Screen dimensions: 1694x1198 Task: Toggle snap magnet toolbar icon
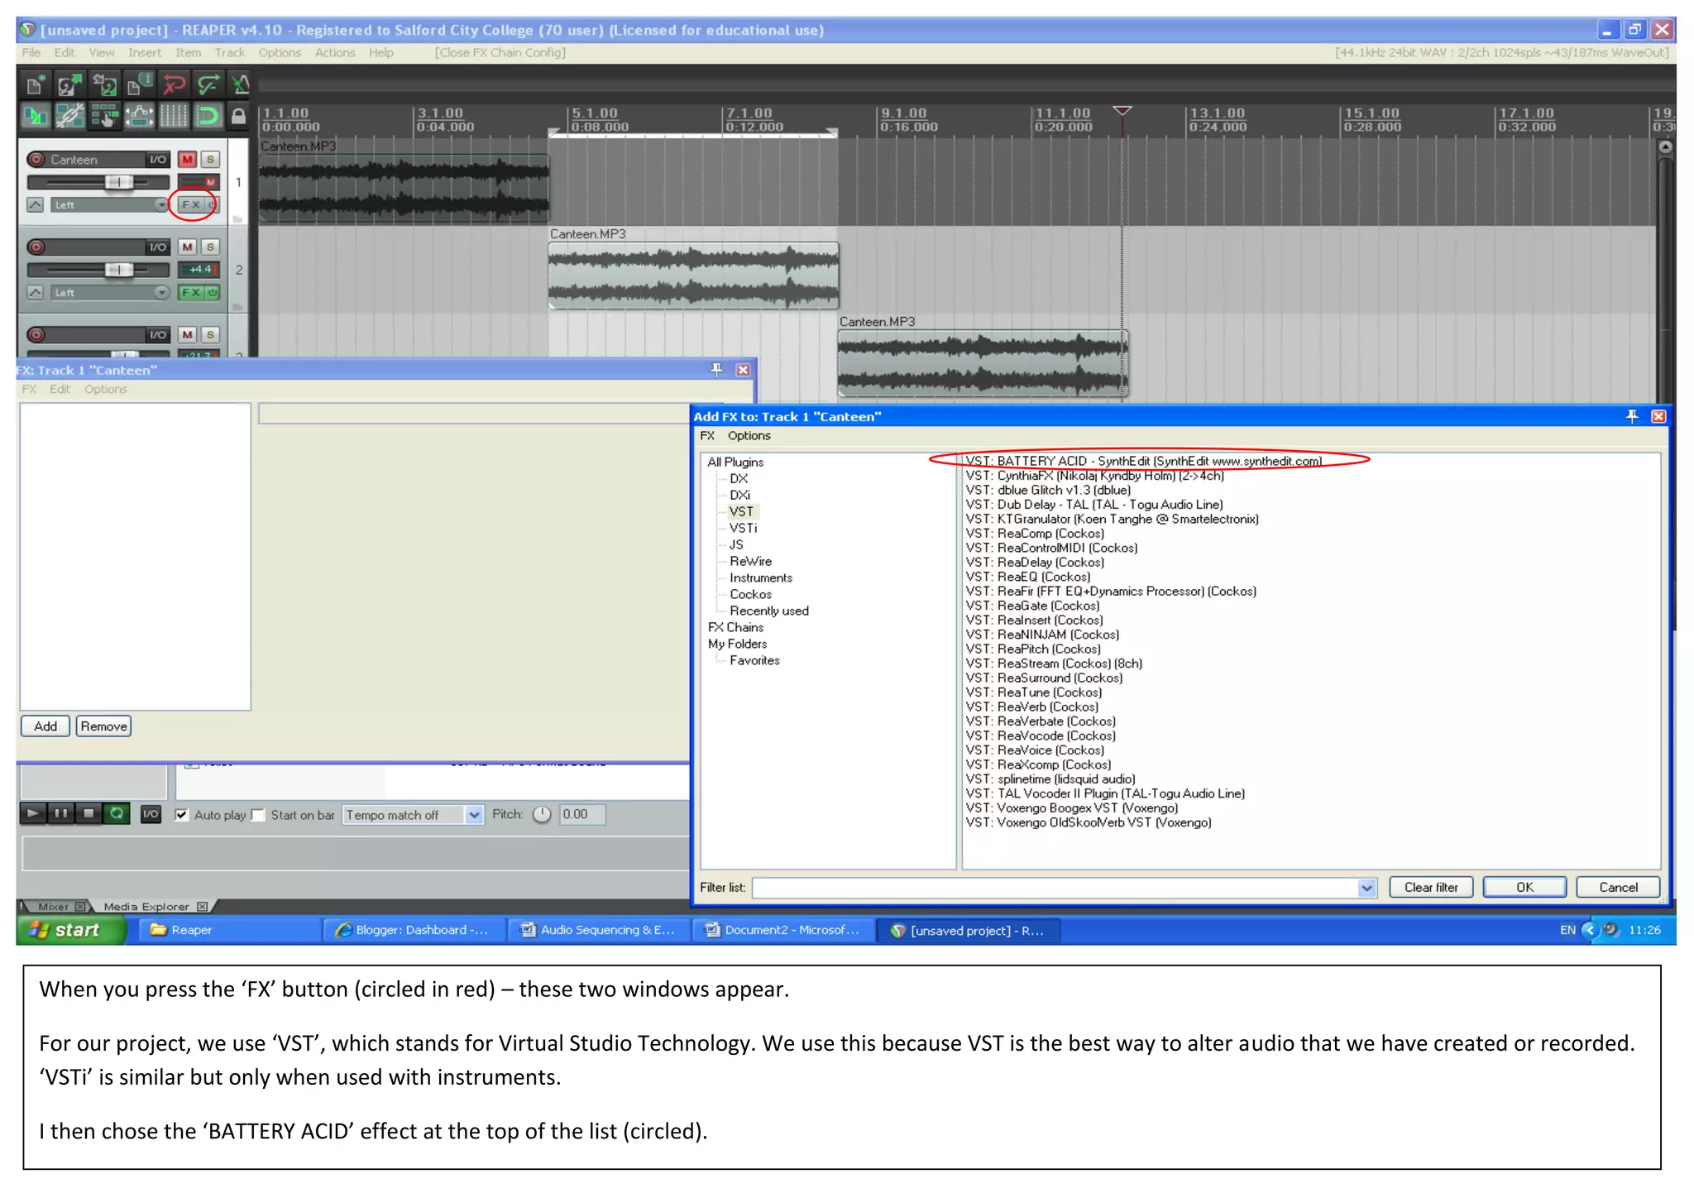point(208,116)
